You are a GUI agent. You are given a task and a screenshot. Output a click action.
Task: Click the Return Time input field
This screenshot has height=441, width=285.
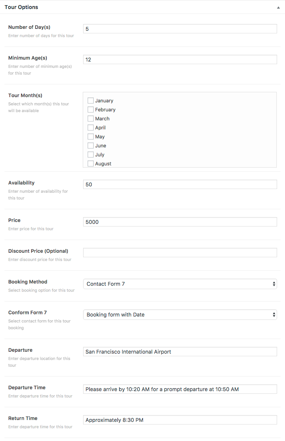(x=180, y=420)
